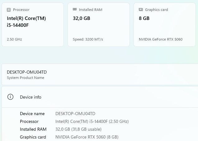The height and width of the screenshot is (141, 198).
Task: Click the 'Processor' row label in Device info
Action: tap(29, 121)
